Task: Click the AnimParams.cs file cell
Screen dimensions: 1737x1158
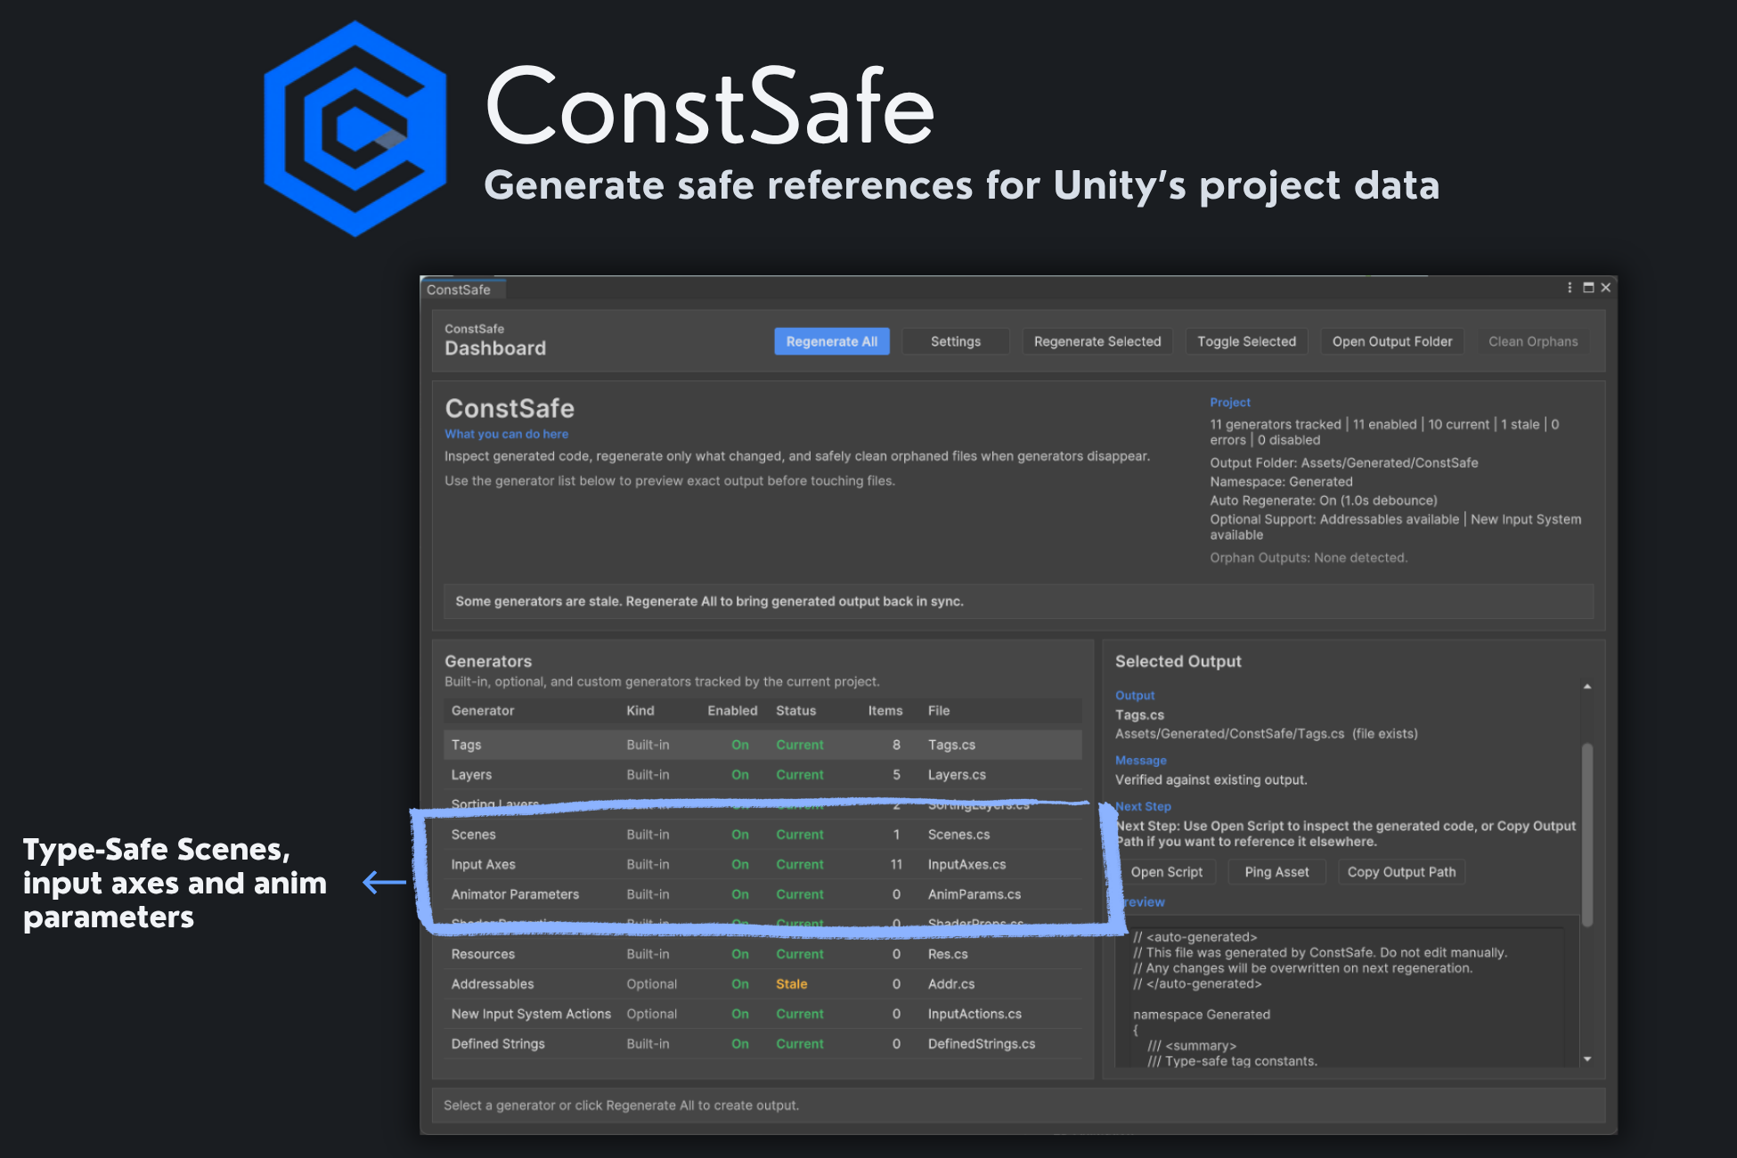Action: point(975,894)
